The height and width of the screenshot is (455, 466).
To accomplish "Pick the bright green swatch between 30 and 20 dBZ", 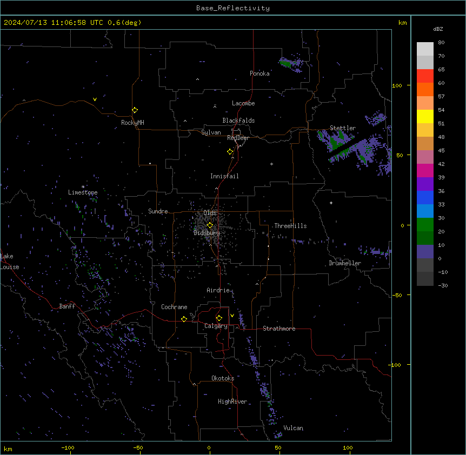I will tap(425, 225).
